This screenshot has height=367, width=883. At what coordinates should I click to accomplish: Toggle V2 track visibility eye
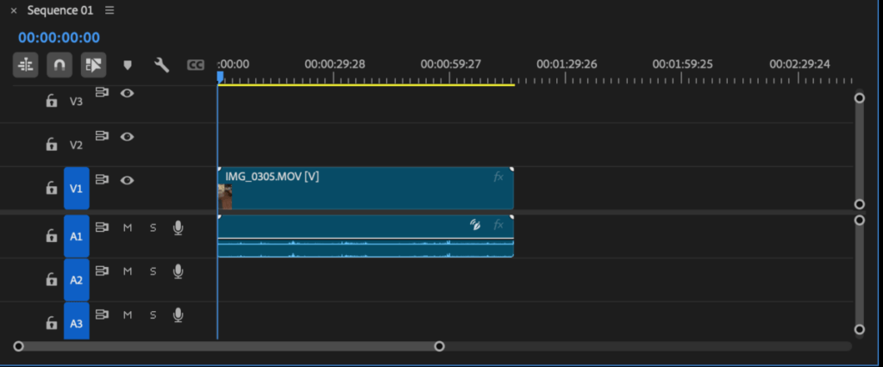click(127, 136)
